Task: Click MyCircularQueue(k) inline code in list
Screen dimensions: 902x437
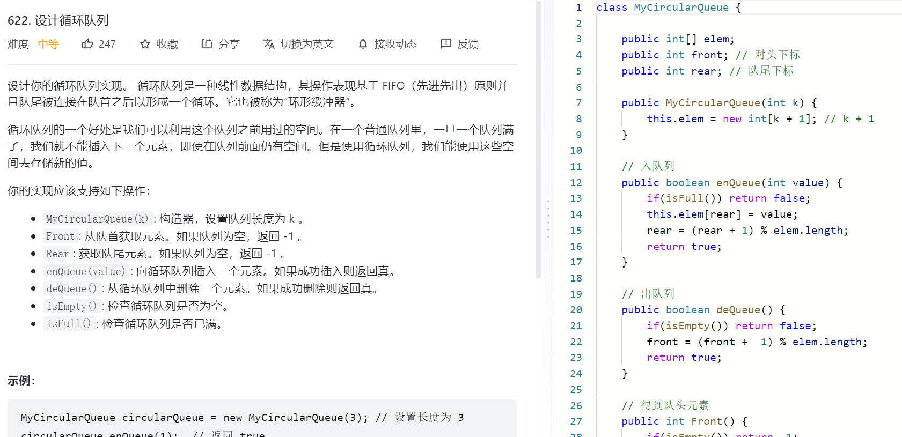Action: point(97,219)
